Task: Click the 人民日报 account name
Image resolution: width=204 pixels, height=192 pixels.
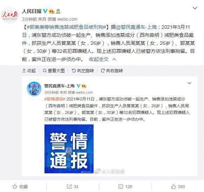Action: click(32, 11)
